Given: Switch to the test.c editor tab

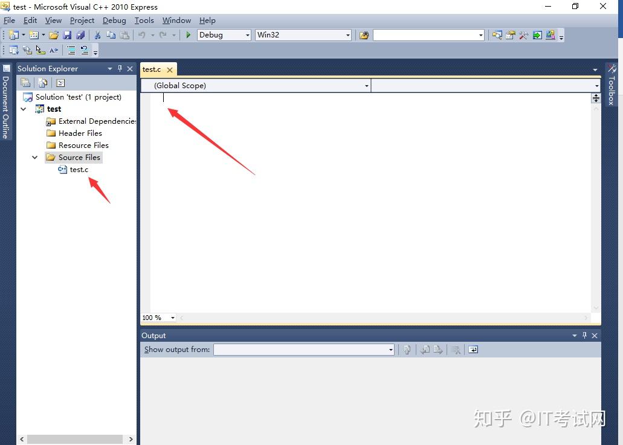Looking at the screenshot, I should (x=152, y=69).
